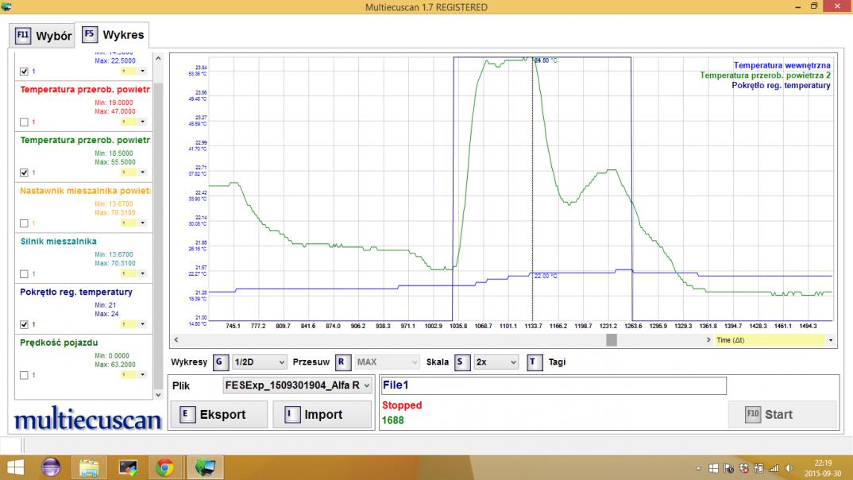Click the network signal tray icon
This screenshot has height=480, width=853.
pos(774,469)
